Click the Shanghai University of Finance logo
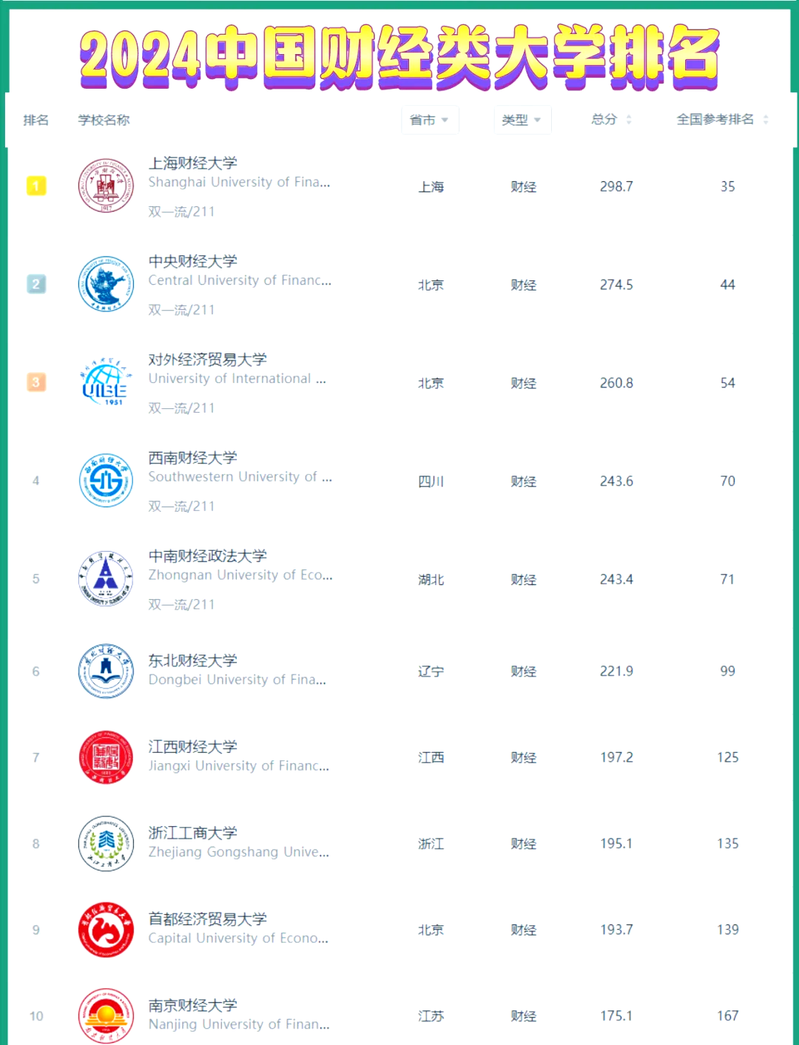 (x=106, y=186)
